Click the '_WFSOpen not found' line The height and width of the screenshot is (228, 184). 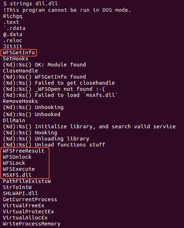[54, 89]
